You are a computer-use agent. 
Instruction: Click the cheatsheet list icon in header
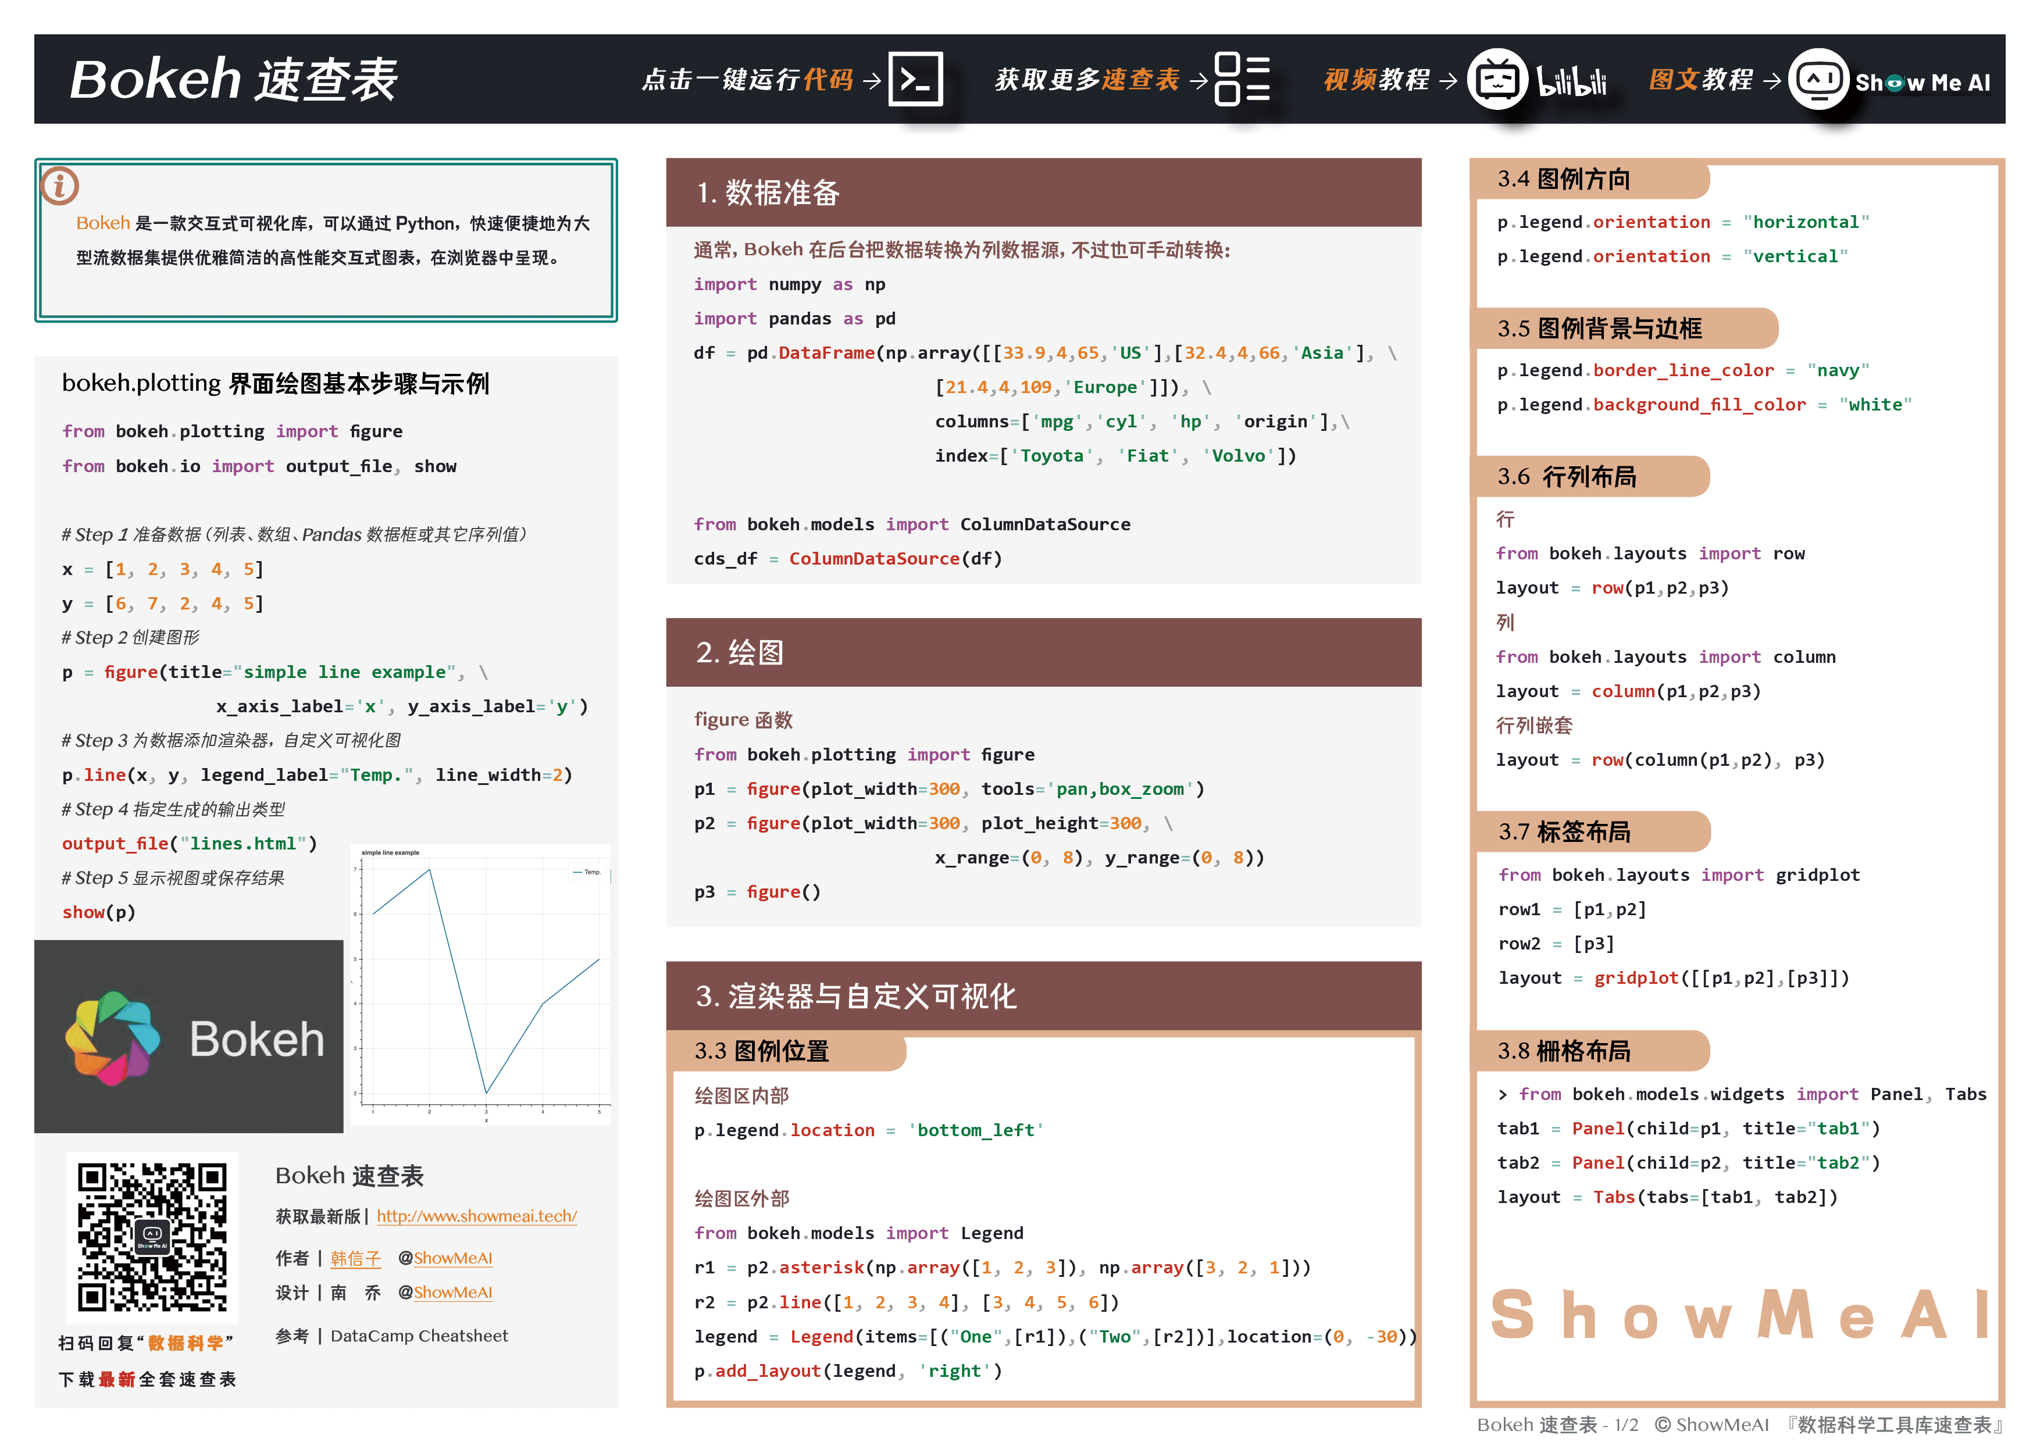[1241, 80]
